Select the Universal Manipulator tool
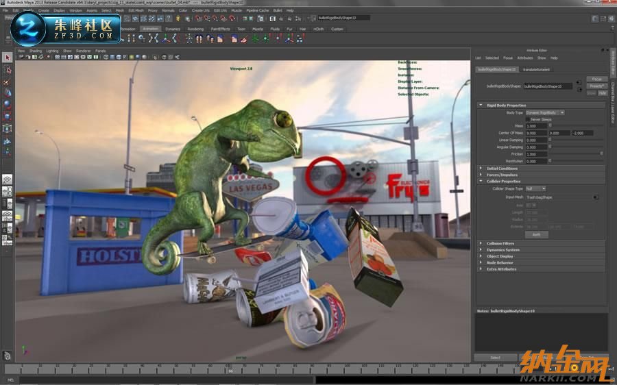 [7, 128]
